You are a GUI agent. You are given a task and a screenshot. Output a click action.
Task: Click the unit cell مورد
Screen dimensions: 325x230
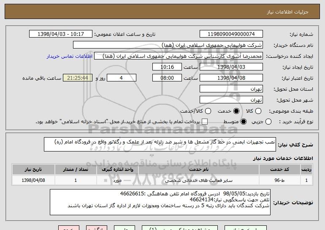[117, 180]
